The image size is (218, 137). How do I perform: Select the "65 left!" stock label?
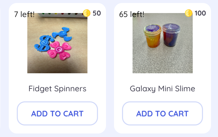(132, 14)
